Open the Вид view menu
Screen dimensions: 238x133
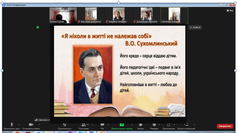(x=230, y=10)
